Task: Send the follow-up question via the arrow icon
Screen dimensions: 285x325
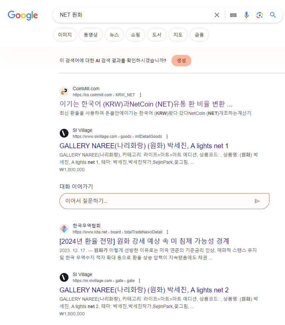Action: pyautogui.click(x=257, y=201)
